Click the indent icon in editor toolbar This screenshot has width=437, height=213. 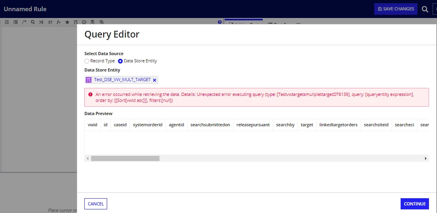7,22
